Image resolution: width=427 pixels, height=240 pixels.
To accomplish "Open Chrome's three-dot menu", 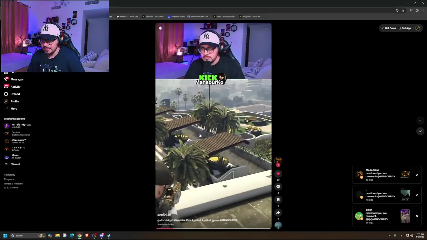I will (x=423, y=10).
